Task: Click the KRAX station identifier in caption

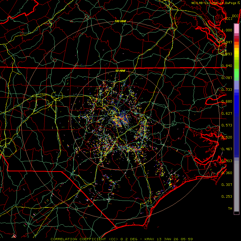Action: pyautogui.click(x=149, y=239)
